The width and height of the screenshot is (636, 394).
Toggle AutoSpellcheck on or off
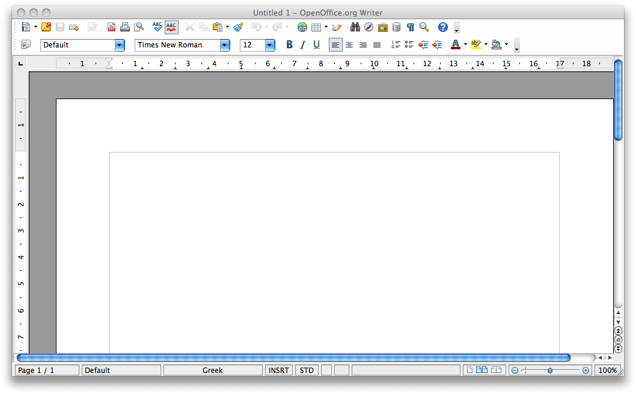pyautogui.click(x=171, y=27)
